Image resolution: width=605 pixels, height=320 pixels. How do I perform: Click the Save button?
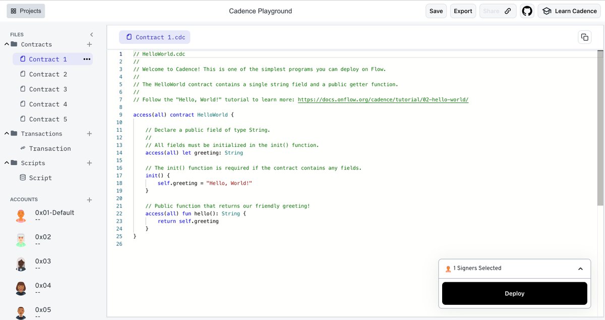point(436,11)
